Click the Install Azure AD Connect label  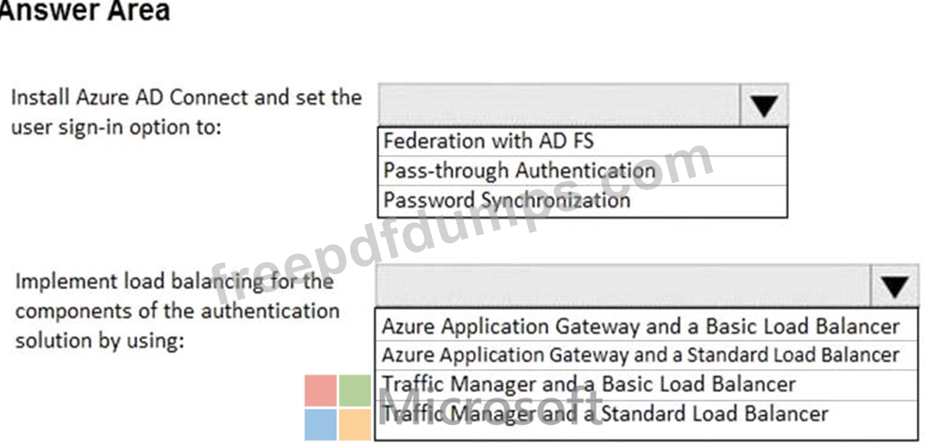tap(187, 112)
